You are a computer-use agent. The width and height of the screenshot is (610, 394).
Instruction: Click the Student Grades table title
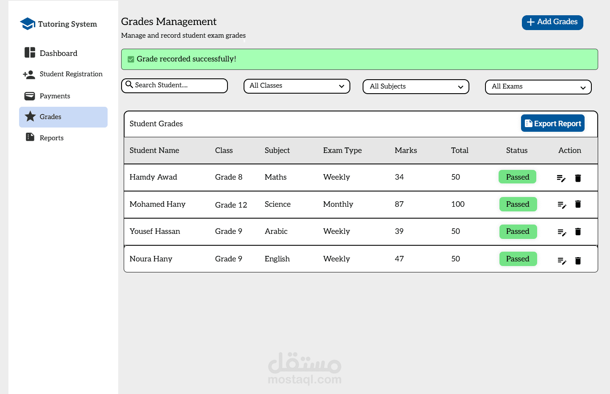[x=156, y=124]
